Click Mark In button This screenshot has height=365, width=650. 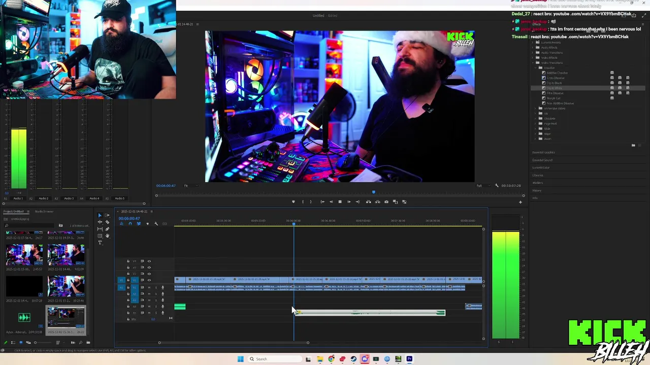(303, 202)
